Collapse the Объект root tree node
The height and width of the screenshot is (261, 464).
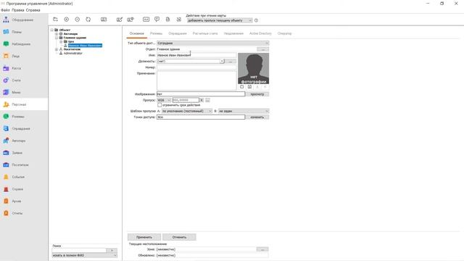coord(52,30)
